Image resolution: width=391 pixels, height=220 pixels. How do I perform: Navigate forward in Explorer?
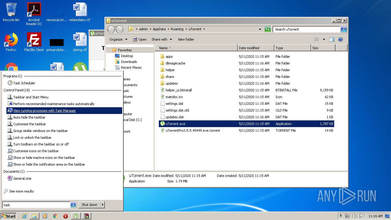[120, 29]
